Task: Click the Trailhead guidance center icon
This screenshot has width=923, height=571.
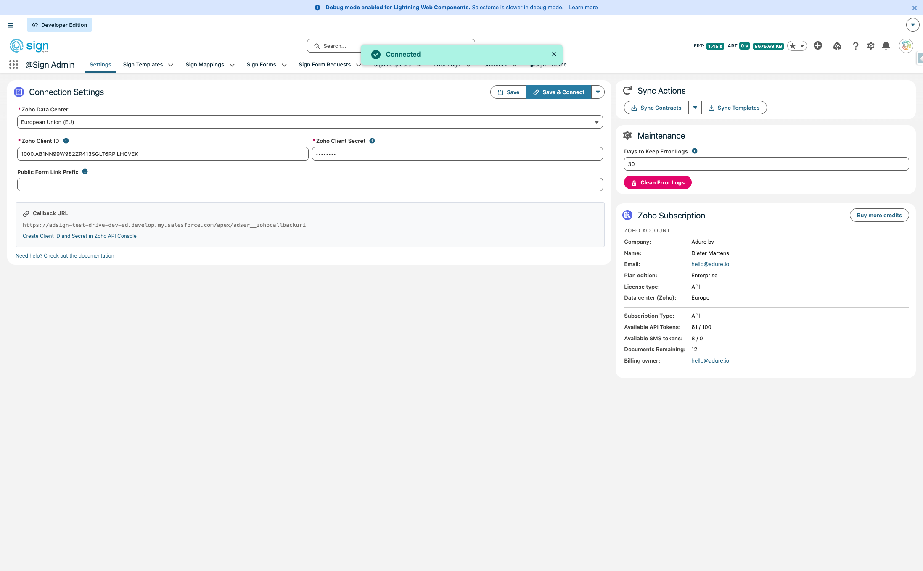Action: (837, 46)
